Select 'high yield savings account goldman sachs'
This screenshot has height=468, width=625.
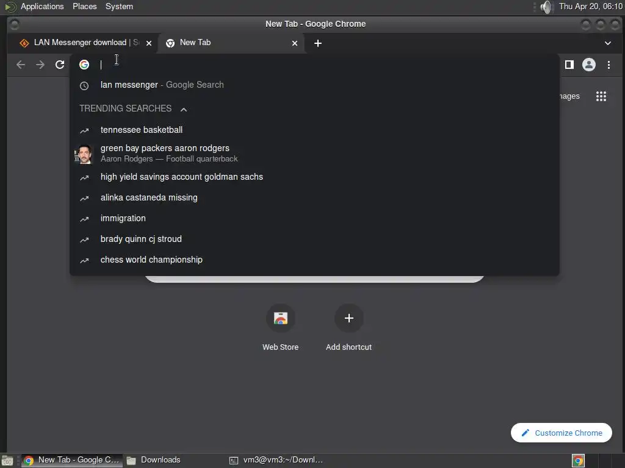(x=314, y=177)
